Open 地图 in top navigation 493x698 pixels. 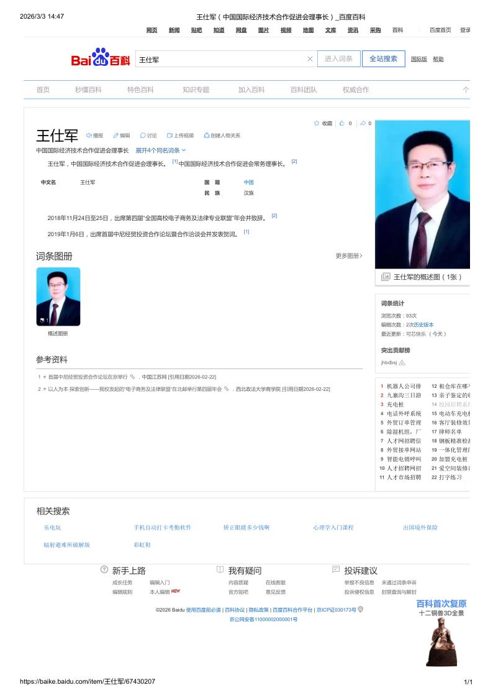[x=308, y=30]
